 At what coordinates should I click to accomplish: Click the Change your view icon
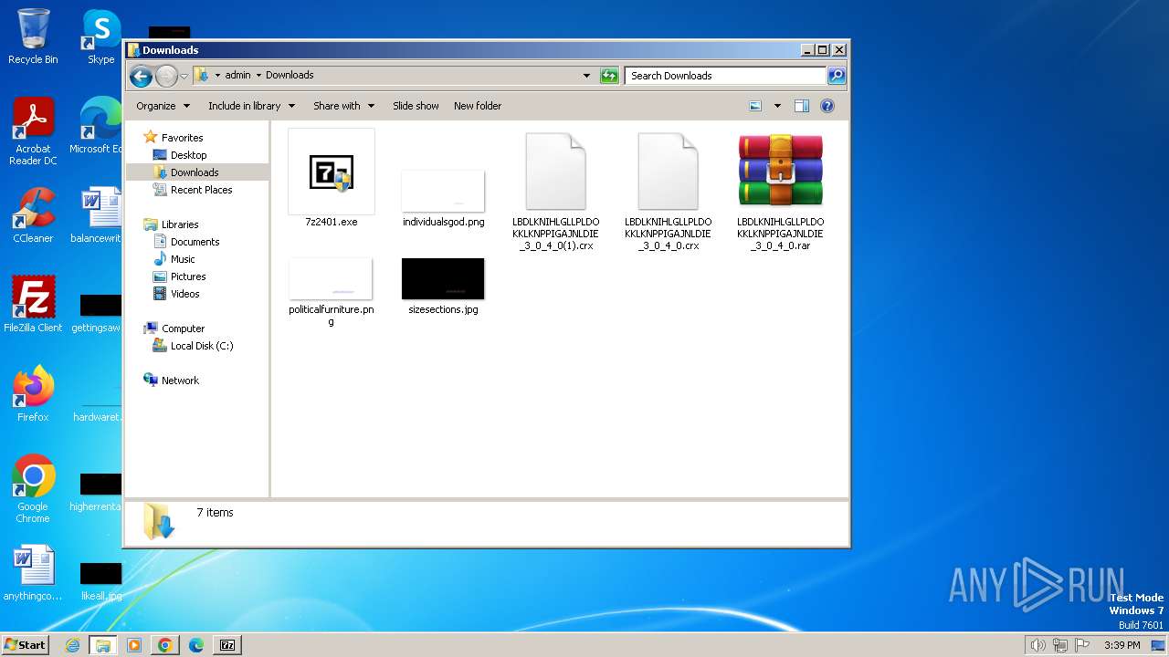pyautogui.click(x=755, y=106)
